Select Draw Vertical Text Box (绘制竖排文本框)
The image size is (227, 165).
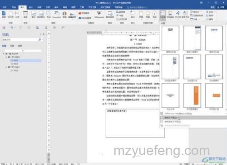click(193, 121)
